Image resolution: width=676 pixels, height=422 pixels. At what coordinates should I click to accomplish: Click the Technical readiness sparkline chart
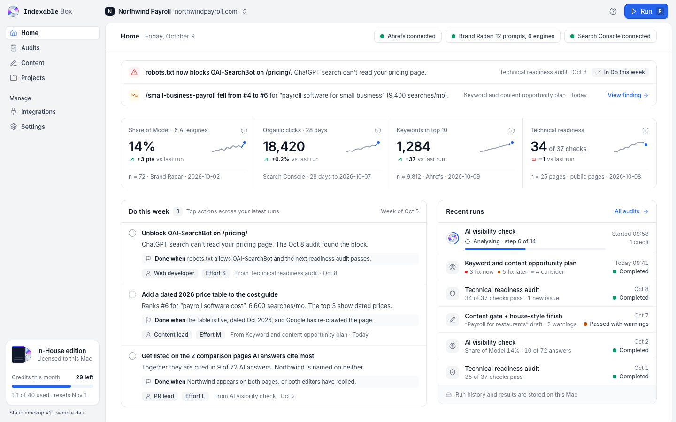(x=631, y=147)
